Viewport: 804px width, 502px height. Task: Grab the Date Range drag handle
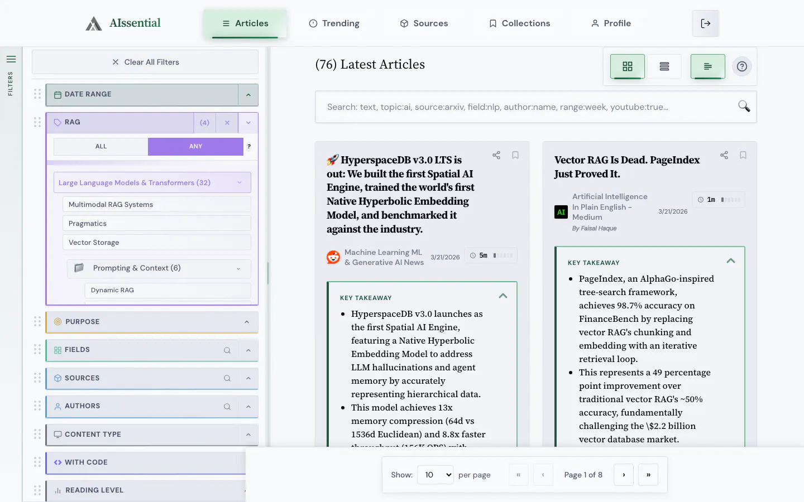37,94
